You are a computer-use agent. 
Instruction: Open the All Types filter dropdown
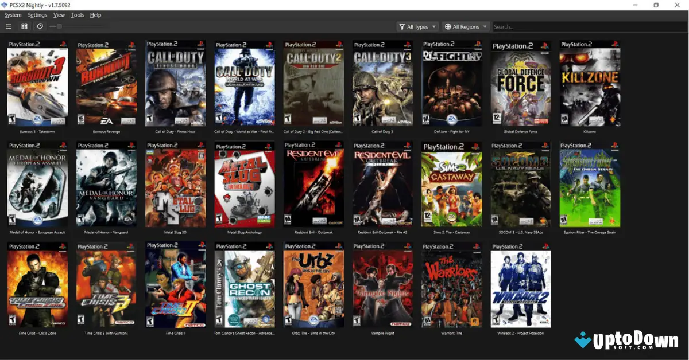(x=417, y=26)
